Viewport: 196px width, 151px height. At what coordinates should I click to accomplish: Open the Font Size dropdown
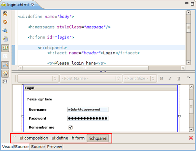coord(140,78)
